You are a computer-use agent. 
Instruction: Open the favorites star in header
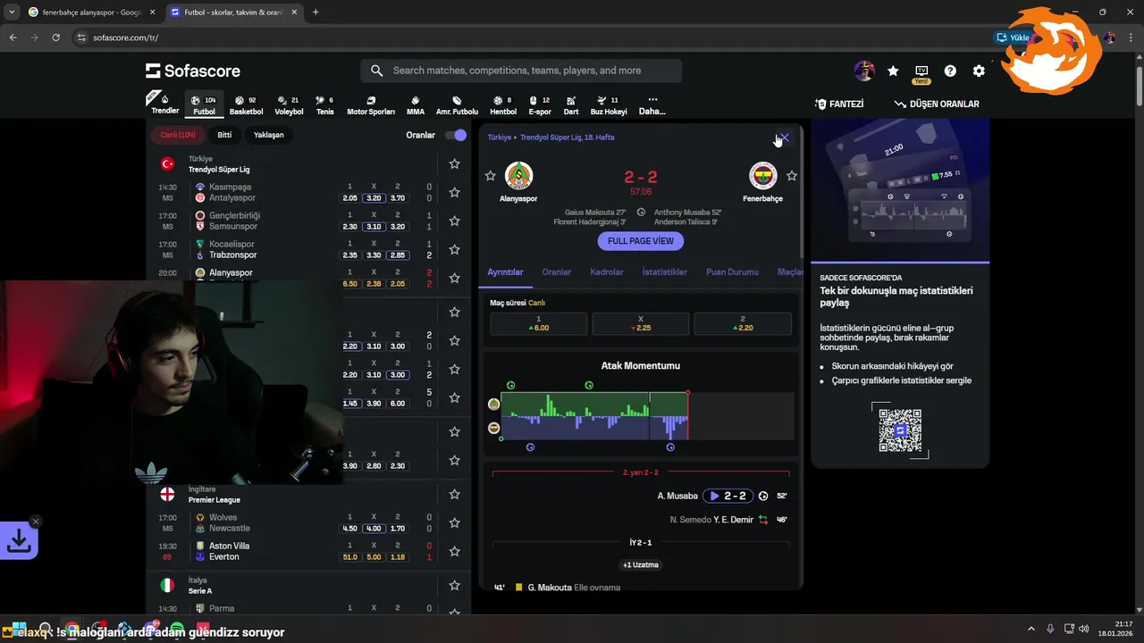click(x=893, y=71)
